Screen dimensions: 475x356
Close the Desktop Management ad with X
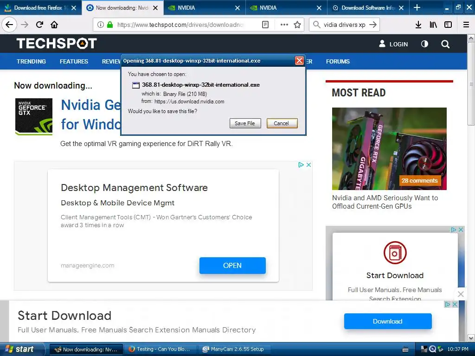(x=308, y=165)
